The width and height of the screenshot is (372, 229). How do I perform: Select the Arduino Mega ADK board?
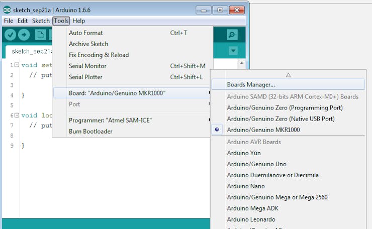(x=288, y=208)
